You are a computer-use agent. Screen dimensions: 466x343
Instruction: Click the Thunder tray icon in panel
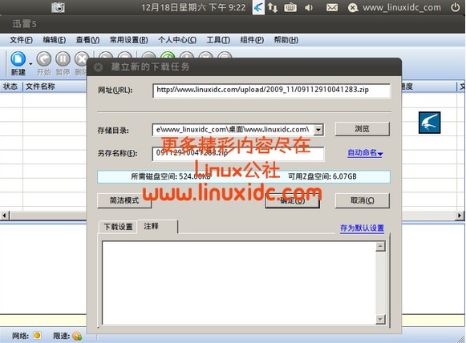[258, 7]
